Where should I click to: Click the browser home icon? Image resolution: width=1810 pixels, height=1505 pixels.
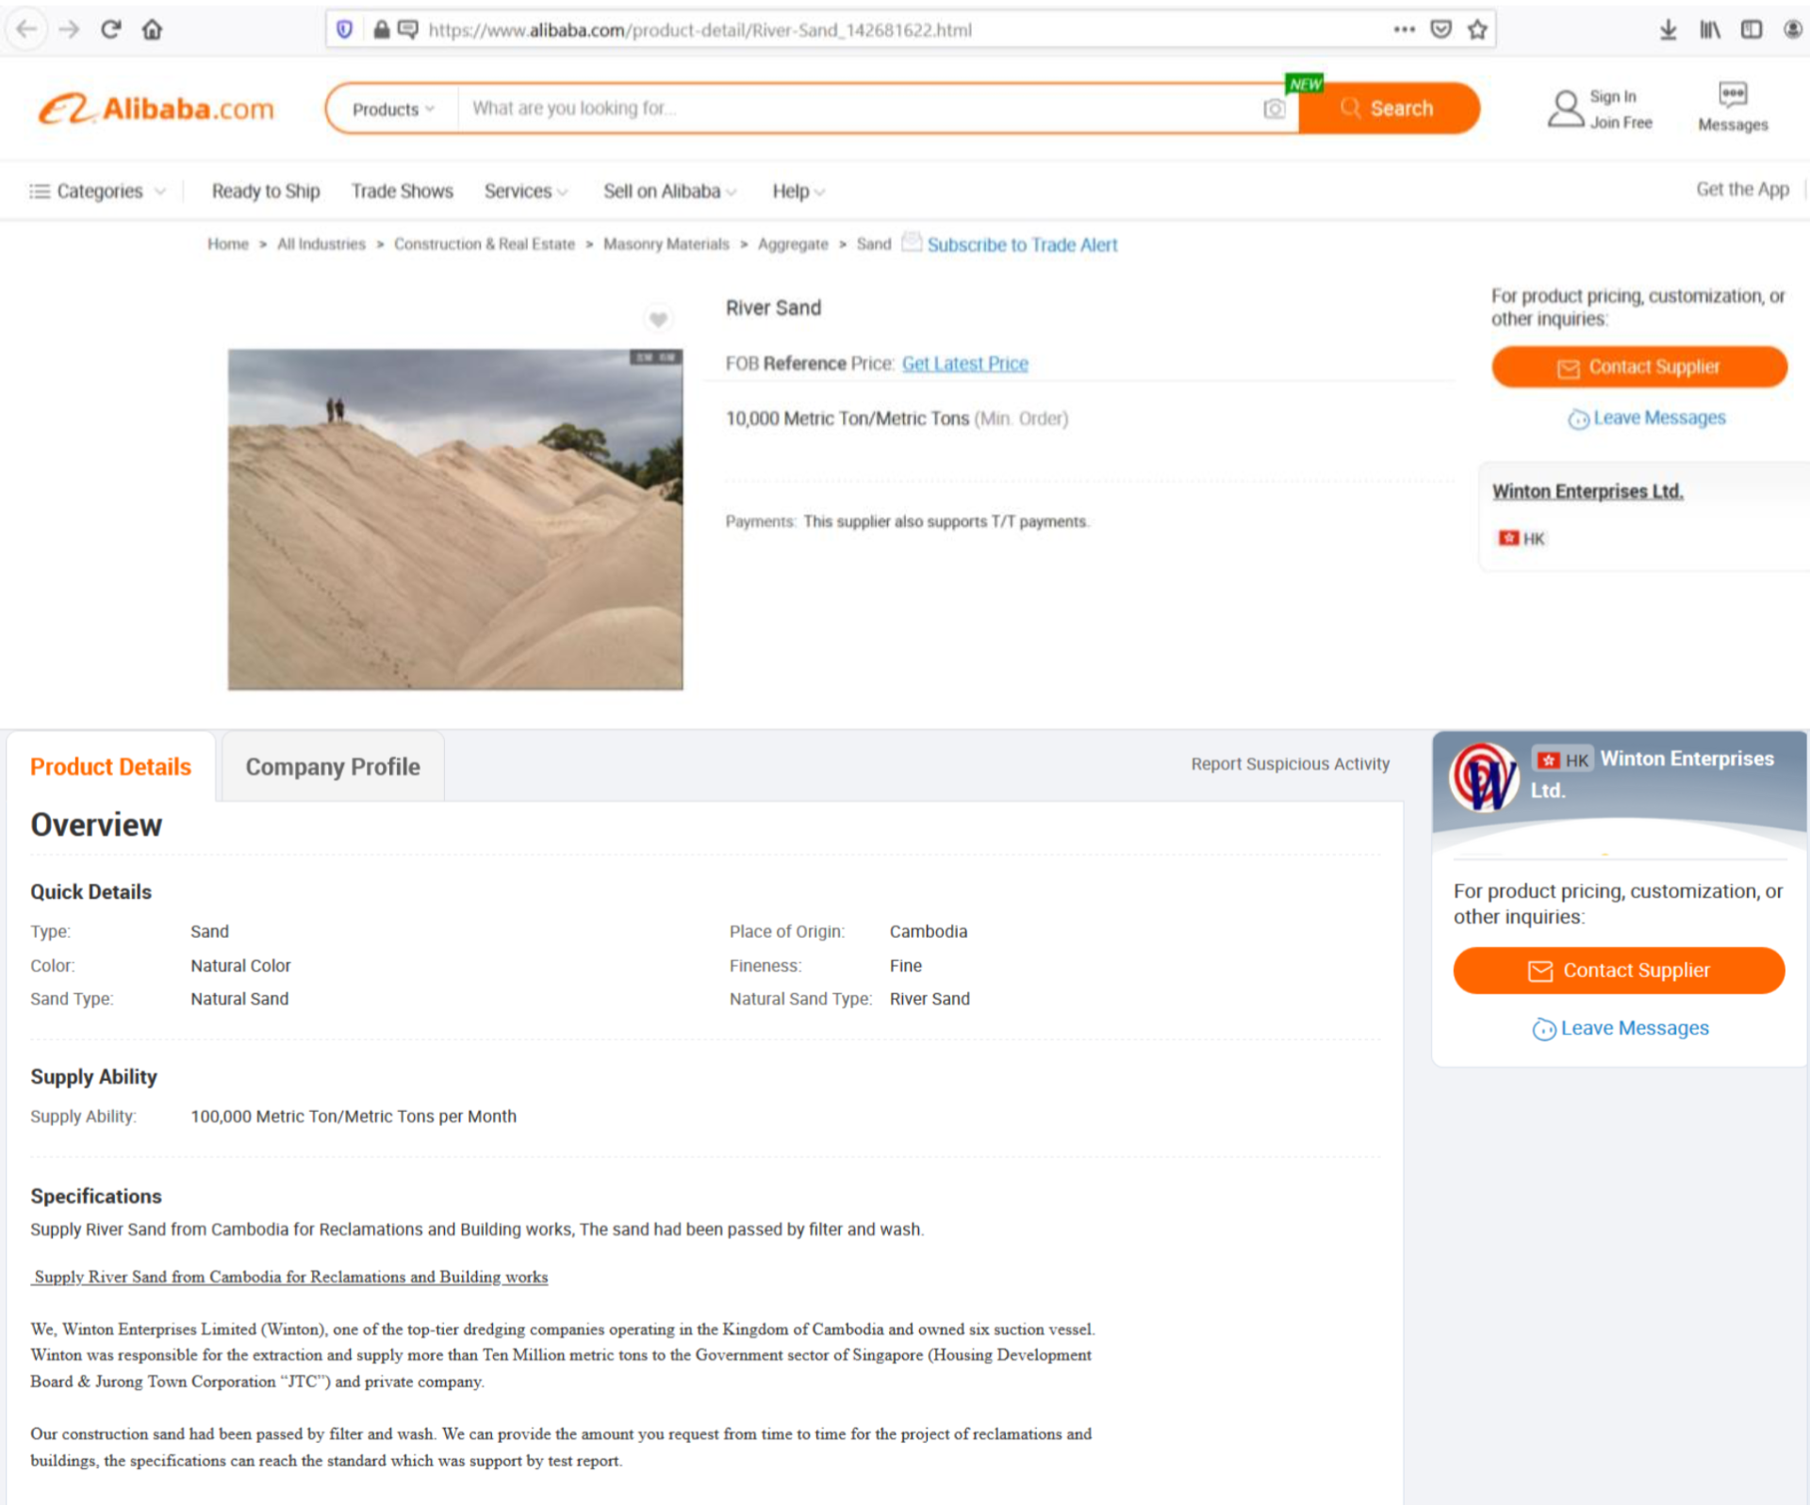pyautogui.click(x=152, y=29)
